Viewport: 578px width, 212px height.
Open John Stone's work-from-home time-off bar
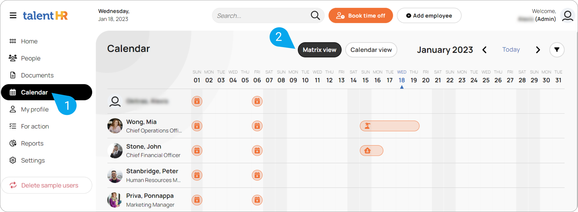point(371,151)
